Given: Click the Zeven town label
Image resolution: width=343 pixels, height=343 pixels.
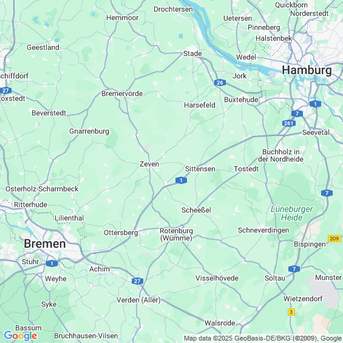Looking at the screenshot, I should [x=149, y=164].
